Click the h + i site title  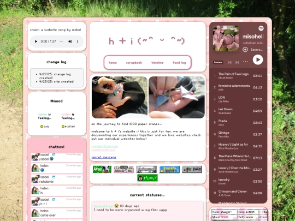[147, 41]
